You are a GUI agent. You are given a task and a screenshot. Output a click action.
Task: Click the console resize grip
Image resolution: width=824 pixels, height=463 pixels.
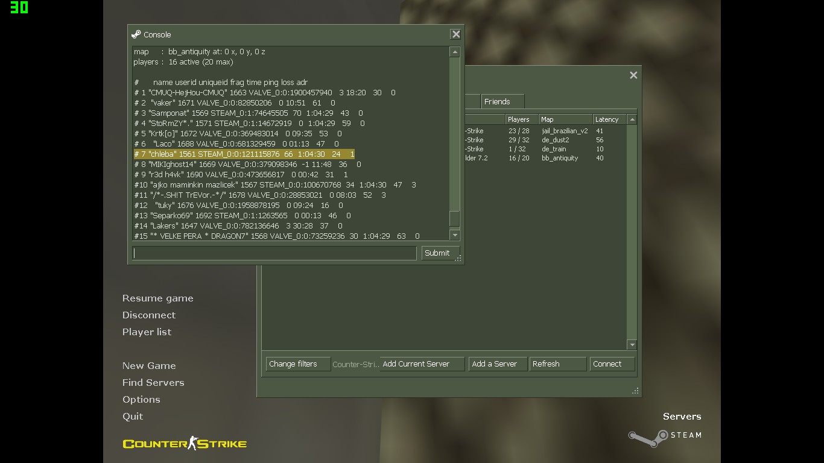[458, 258]
